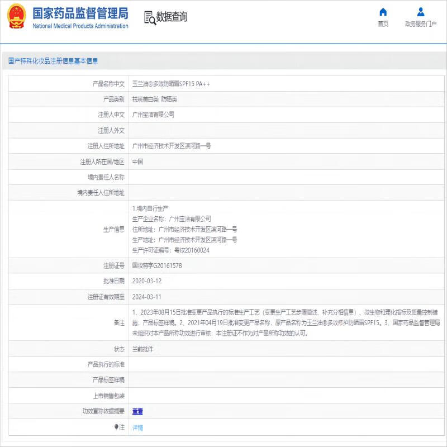Click the 祛斑美白类 防晒类 category value
The height and width of the screenshot is (447, 447).
pyautogui.click(x=155, y=99)
